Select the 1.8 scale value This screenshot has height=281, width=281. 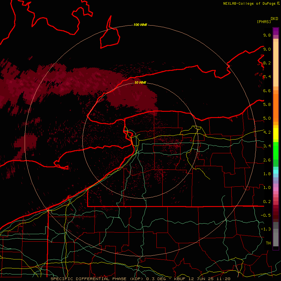[x=267, y=174]
